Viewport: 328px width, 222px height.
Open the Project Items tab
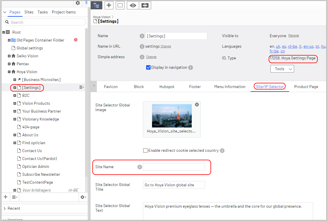coord(64,12)
